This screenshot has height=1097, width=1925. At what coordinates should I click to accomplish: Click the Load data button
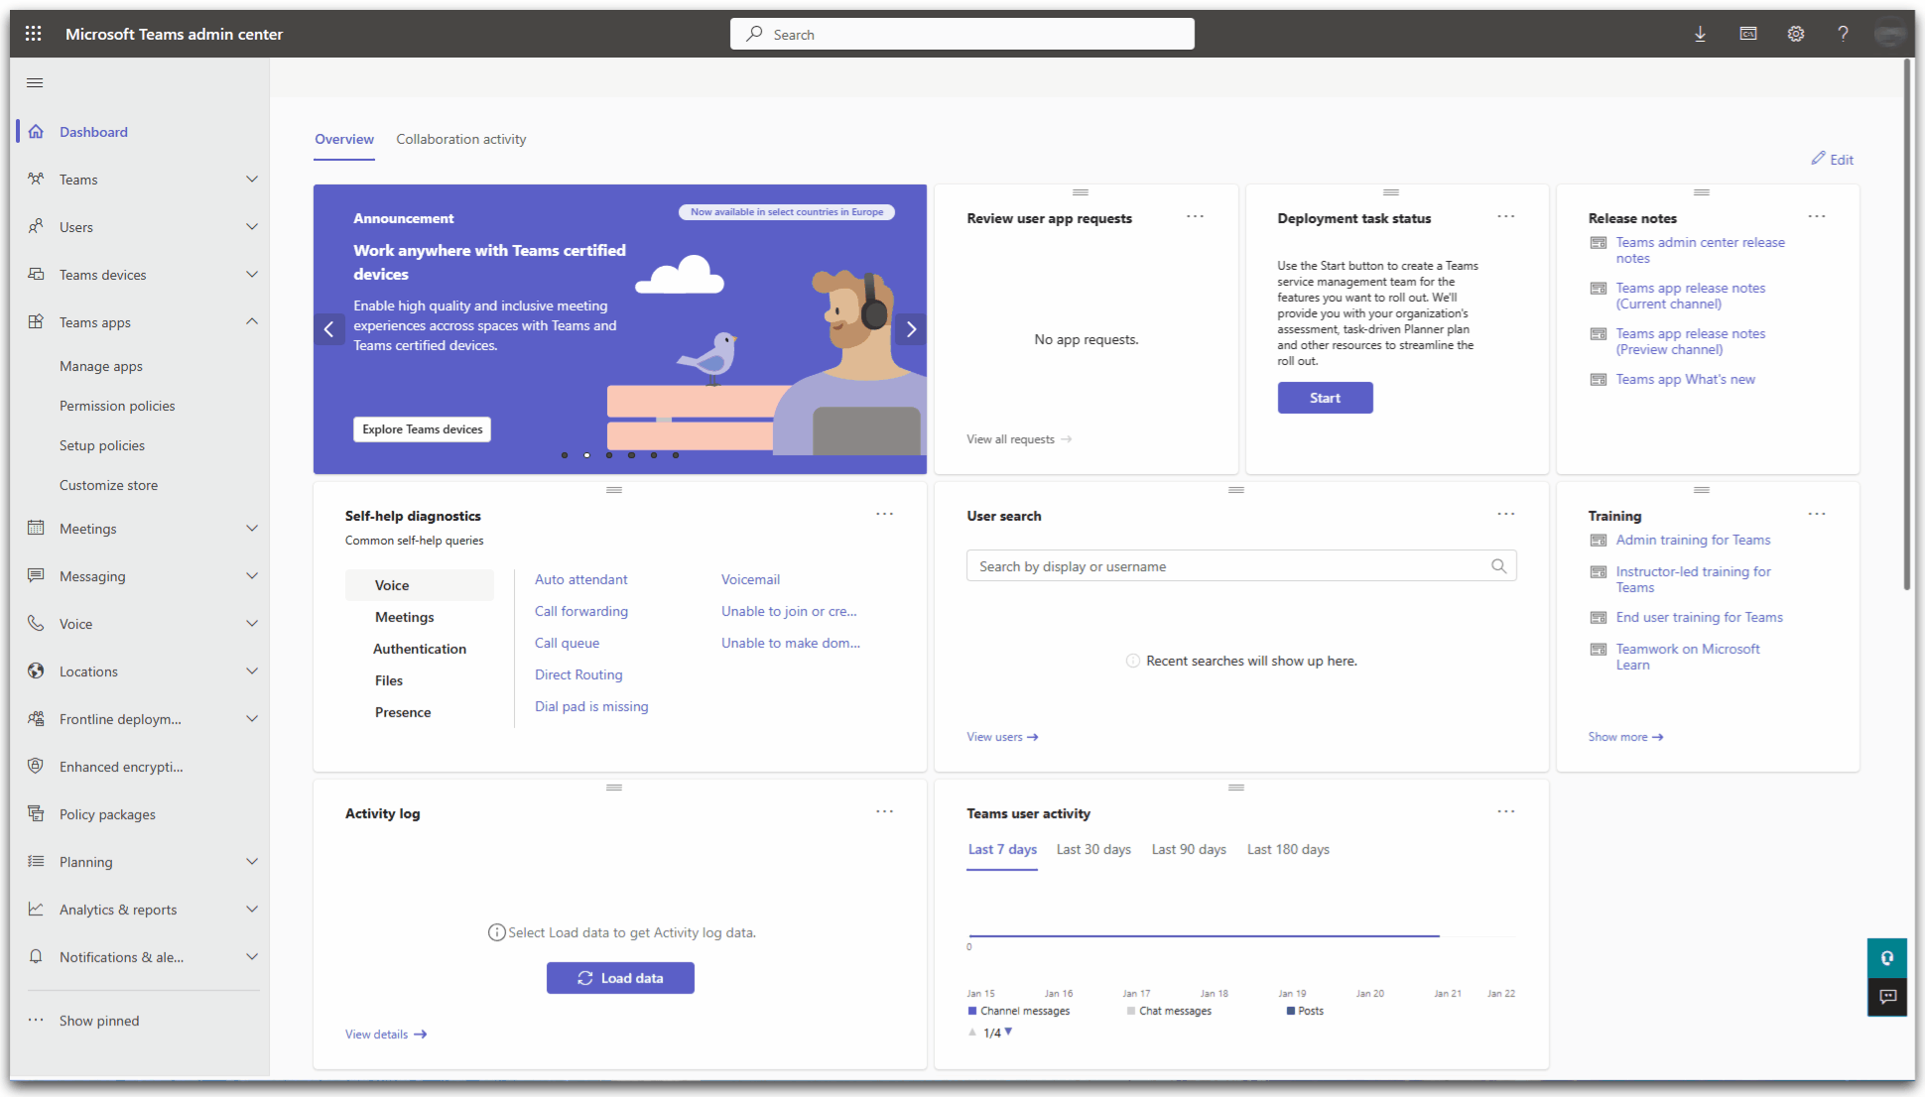(620, 978)
